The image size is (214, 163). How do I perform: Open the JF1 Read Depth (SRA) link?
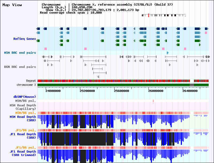(23, 136)
